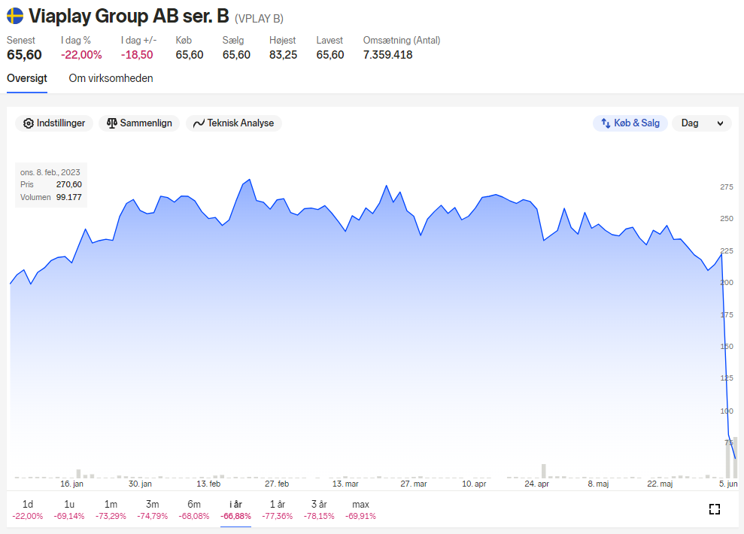The height and width of the screenshot is (534, 744).
Task: Select 1 år time range
Action: 278,510
